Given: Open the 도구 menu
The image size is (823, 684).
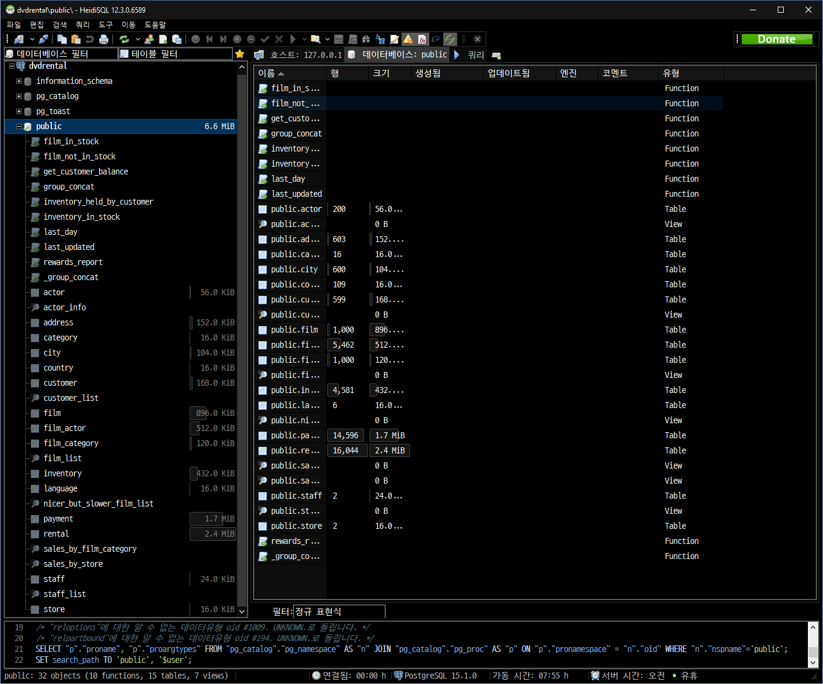Looking at the screenshot, I should 106,25.
